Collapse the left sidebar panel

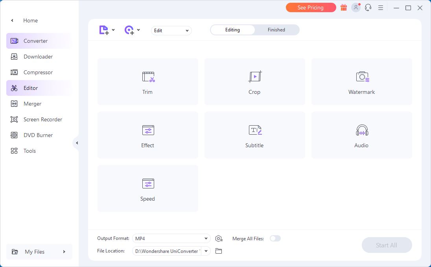[77, 143]
